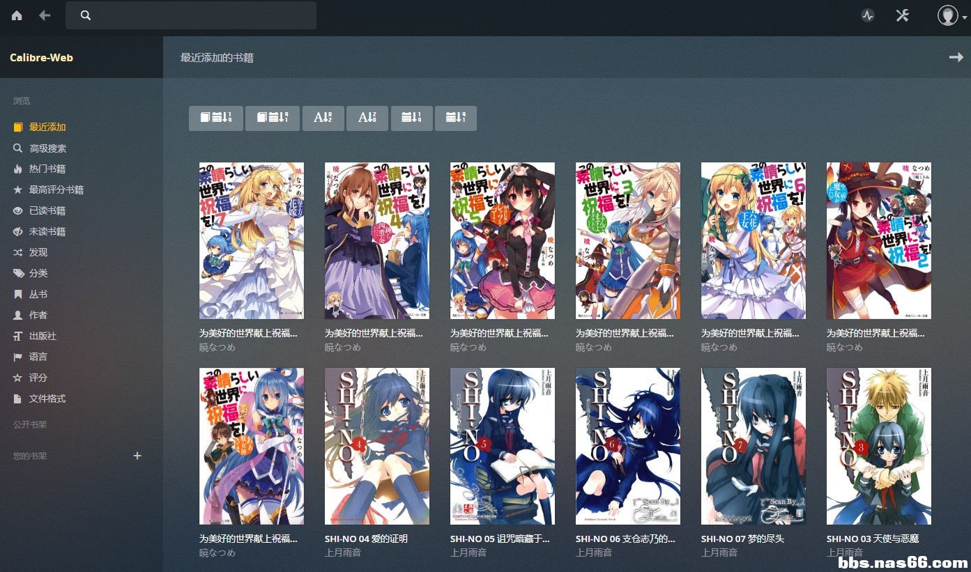The image size is (971, 572).
Task: Sort by date added, oldest first
Action: [273, 118]
